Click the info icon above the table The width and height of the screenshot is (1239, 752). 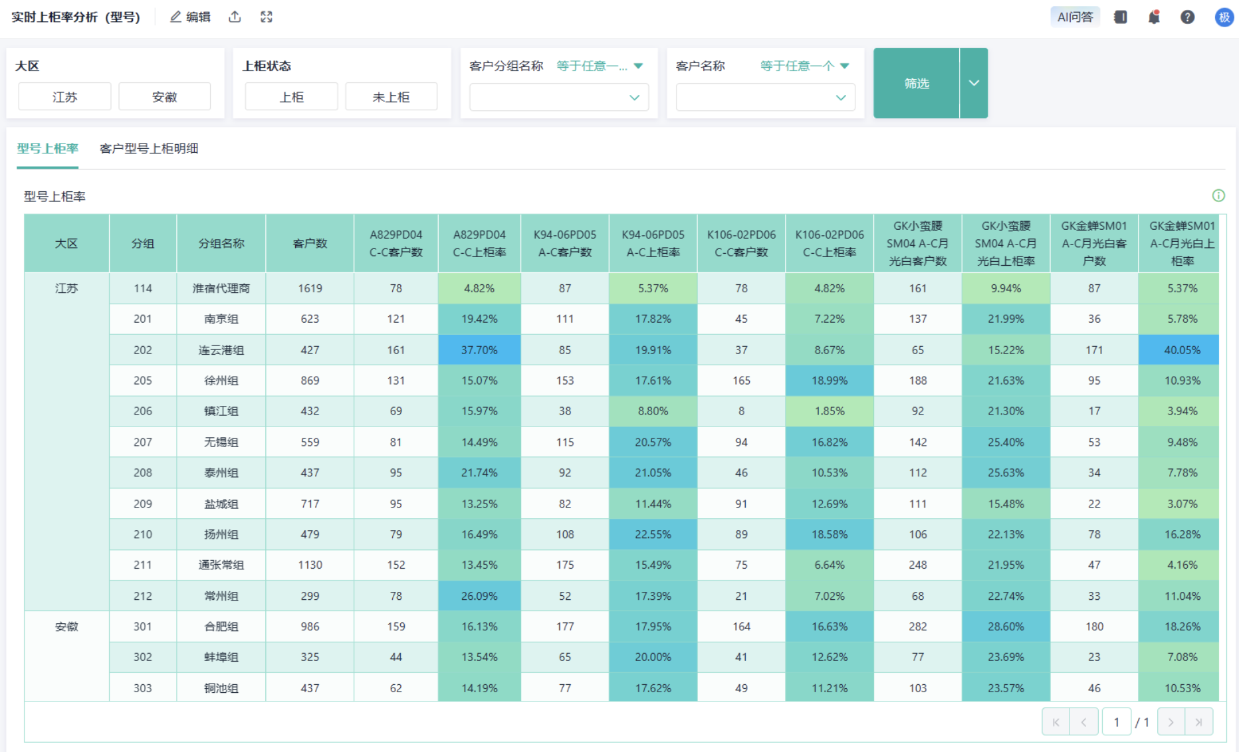pyautogui.click(x=1218, y=195)
